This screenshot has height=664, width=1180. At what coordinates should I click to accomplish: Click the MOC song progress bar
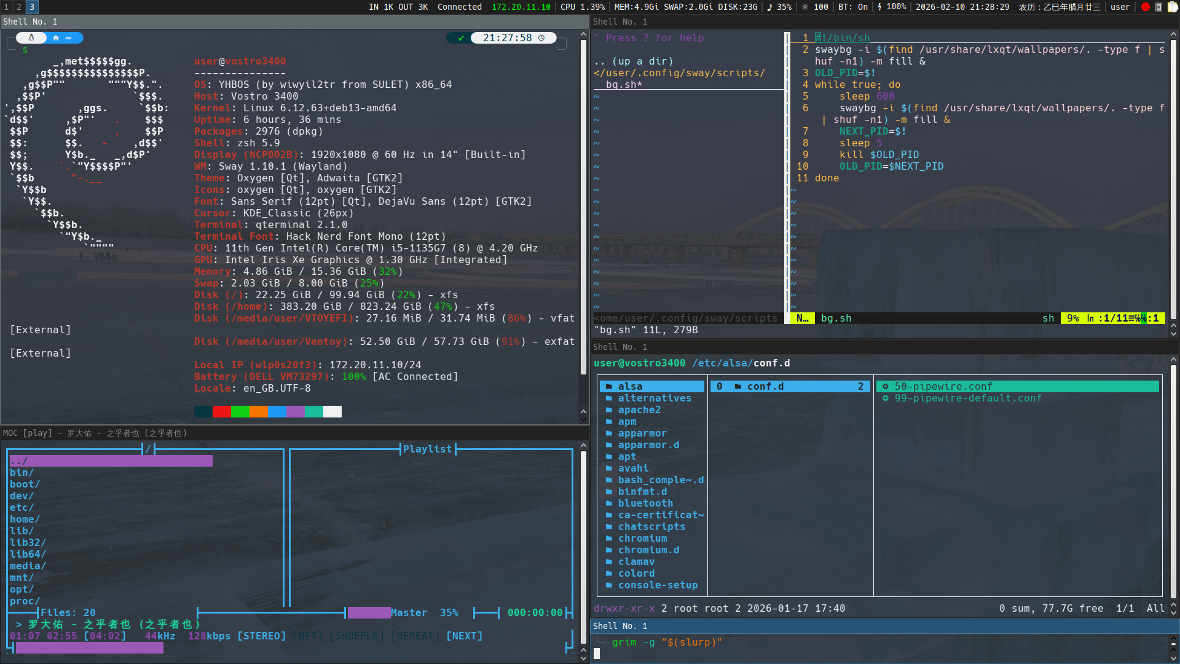(89, 648)
